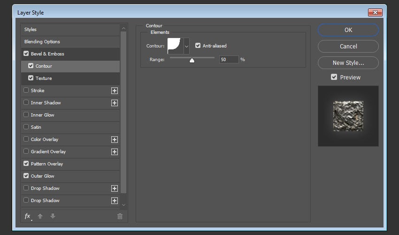Enable the Stroke checkbox

coord(26,90)
